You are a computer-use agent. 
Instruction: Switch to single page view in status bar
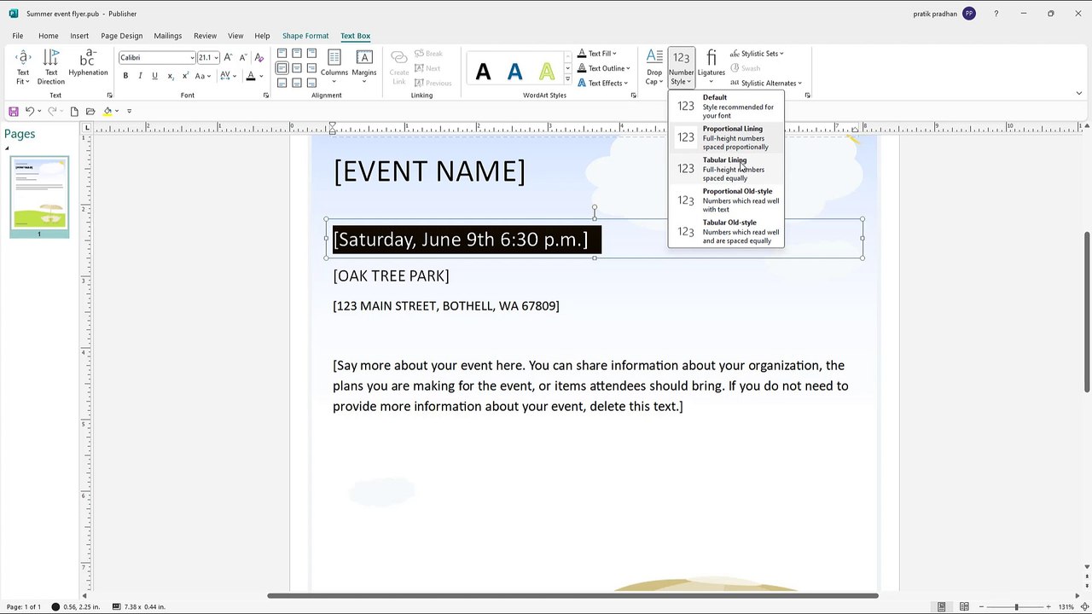[942, 606]
